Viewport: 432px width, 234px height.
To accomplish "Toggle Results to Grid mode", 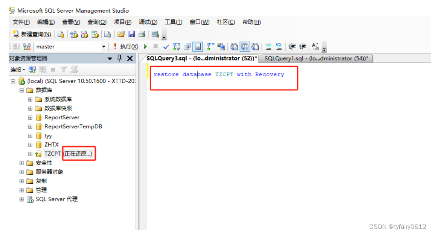I will [x=245, y=46].
